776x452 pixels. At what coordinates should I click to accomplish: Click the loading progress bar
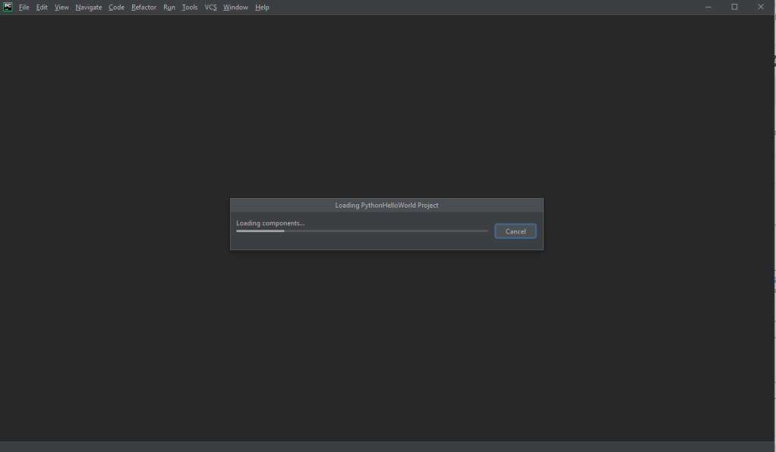click(x=361, y=231)
